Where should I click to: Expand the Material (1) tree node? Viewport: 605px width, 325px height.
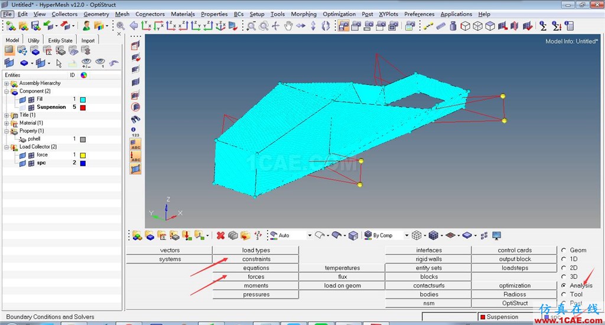click(6, 123)
